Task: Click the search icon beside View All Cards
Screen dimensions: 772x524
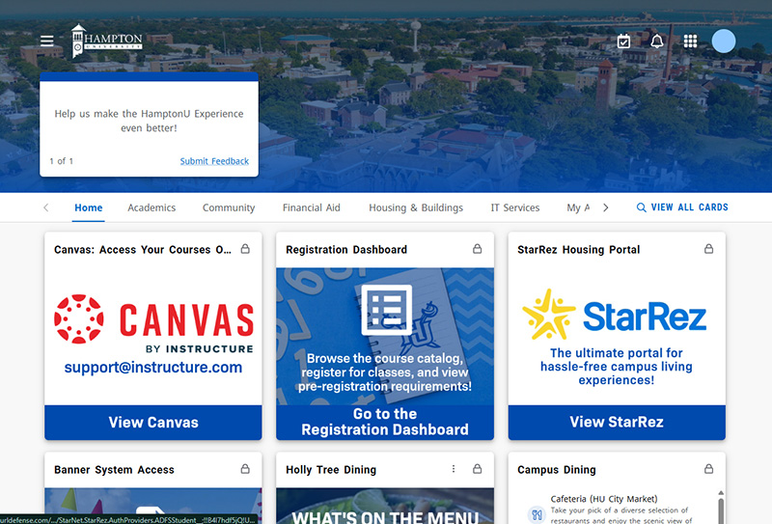Action: click(642, 207)
